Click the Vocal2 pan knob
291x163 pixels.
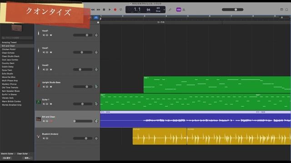pyautogui.click(x=96, y=69)
